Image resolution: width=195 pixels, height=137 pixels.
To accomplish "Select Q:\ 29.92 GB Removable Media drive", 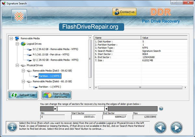I will pyautogui.click(x=56, y=60).
